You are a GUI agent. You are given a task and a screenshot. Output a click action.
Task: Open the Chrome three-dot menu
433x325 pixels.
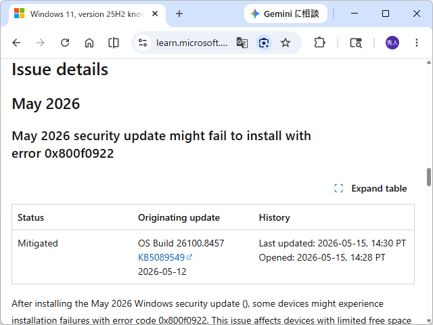pos(417,43)
